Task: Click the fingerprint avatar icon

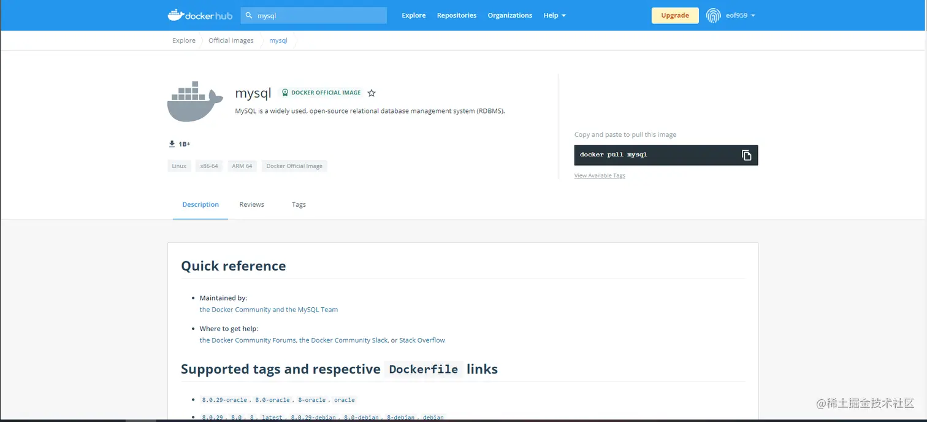Action: [713, 15]
